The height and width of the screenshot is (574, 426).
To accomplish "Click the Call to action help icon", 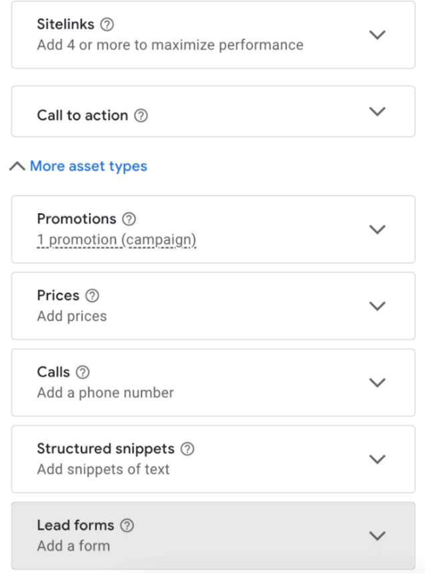I will [x=141, y=115].
